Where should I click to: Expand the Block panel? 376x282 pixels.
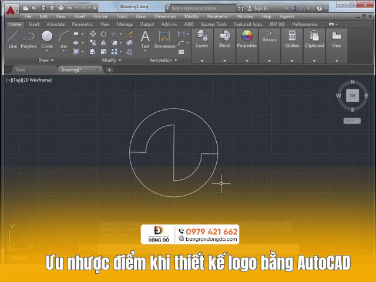224,61
